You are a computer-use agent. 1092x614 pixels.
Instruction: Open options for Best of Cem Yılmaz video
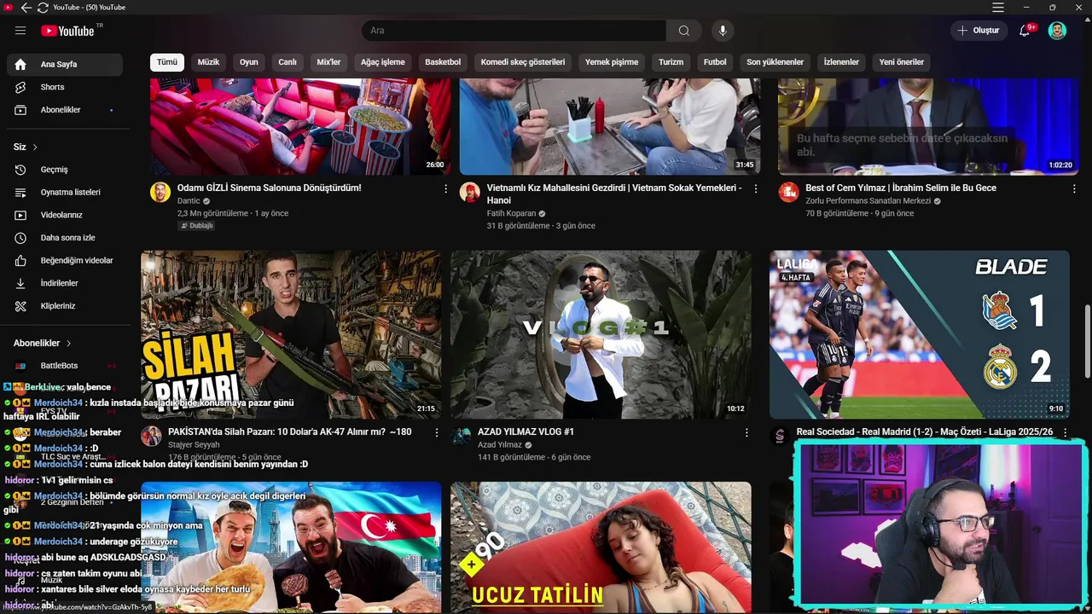[x=1072, y=188]
